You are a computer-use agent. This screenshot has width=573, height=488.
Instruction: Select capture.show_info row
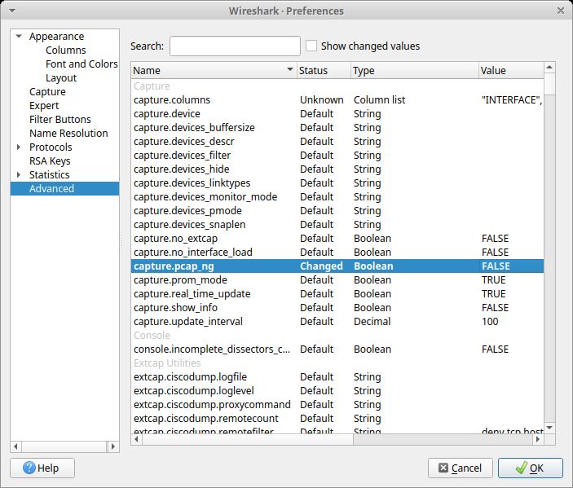click(x=337, y=308)
